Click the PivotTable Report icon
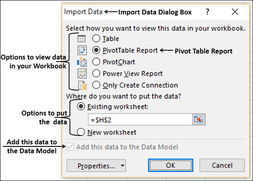Image resolution: width=253 pixels, height=181 pixels. 81,50
